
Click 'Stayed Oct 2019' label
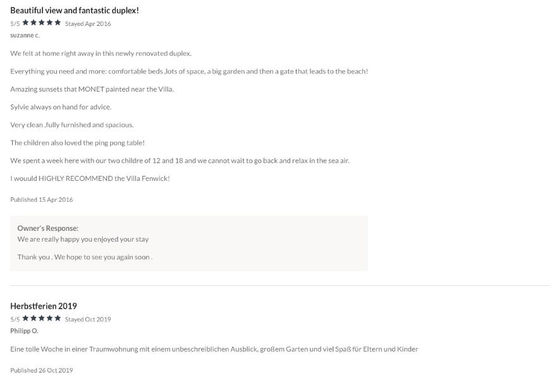coord(88,319)
